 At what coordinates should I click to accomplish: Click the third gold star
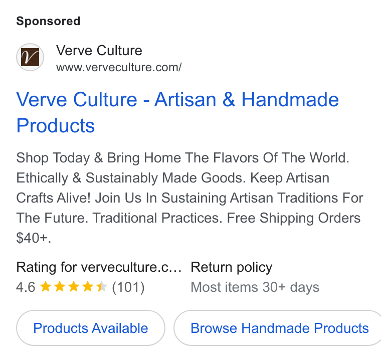coord(73,287)
